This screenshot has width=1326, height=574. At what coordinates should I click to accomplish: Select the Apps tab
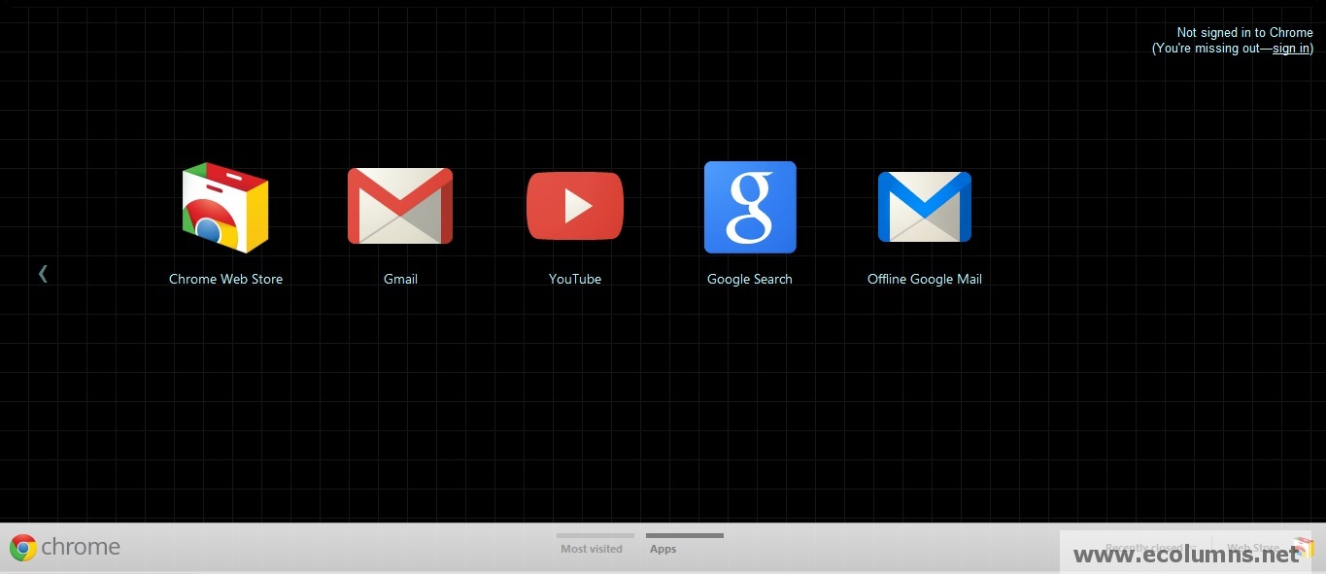[663, 548]
